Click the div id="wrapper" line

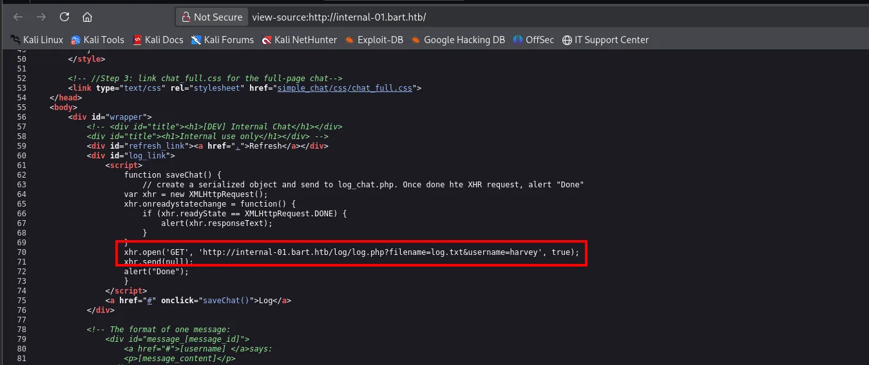(x=110, y=117)
